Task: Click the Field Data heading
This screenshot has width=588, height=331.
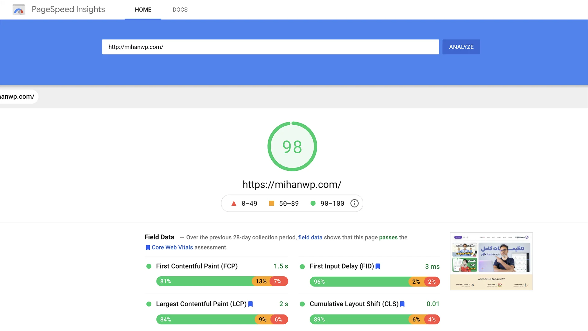Action: [x=159, y=237]
